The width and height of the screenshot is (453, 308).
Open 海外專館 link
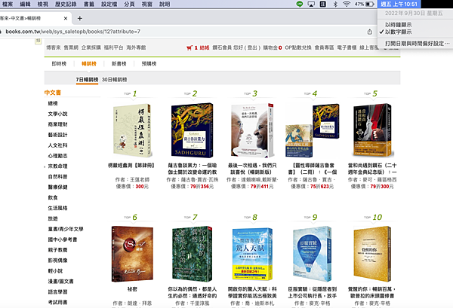tap(136, 47)
